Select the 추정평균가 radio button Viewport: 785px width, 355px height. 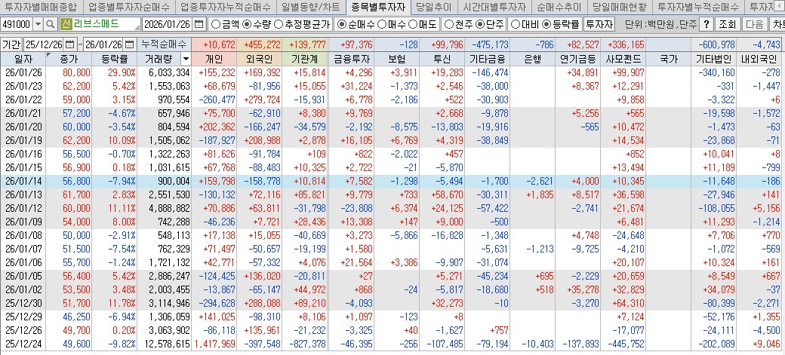(278, 24)
